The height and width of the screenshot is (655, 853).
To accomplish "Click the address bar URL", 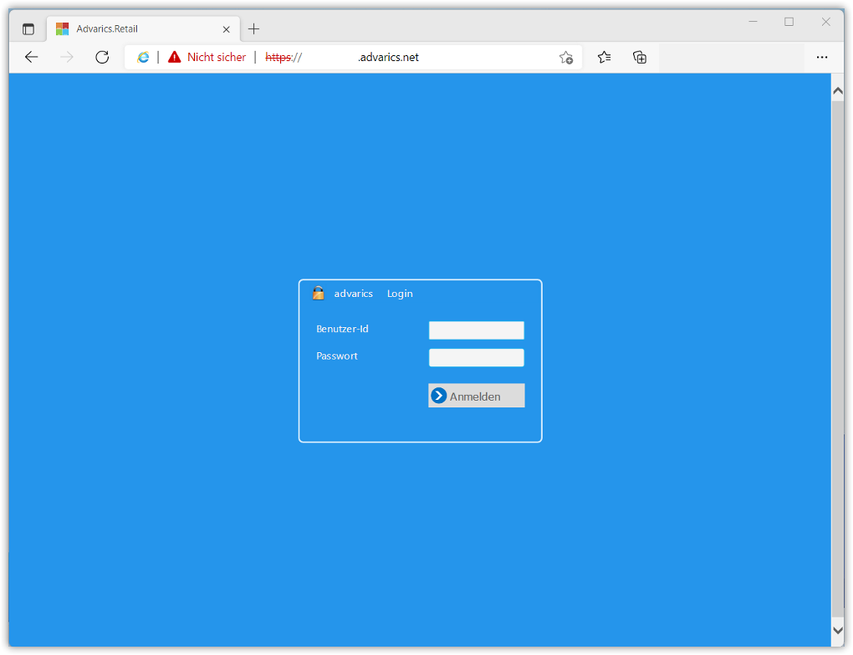I will [x=342, y=57].
